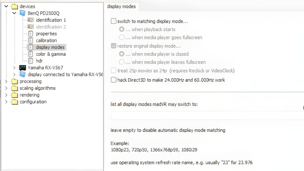Click the configuration folder icon

15,102
